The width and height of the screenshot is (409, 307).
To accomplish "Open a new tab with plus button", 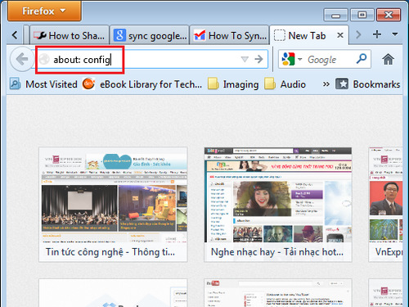I will 377,34.
